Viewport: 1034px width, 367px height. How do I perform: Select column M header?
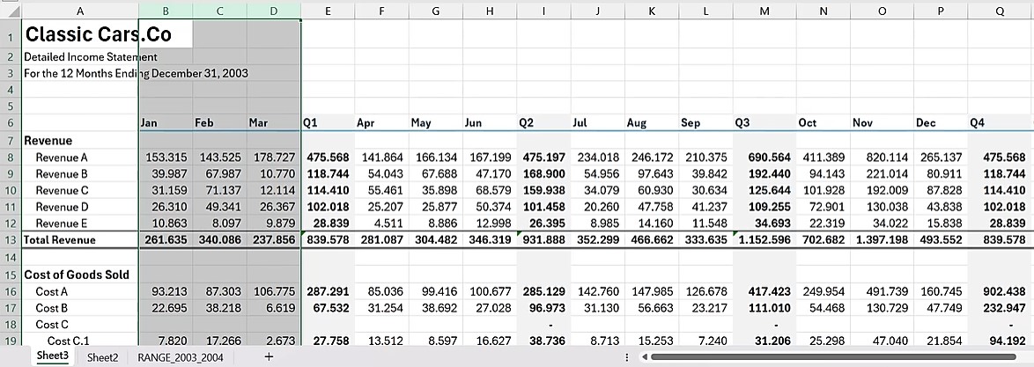point(764,11)
